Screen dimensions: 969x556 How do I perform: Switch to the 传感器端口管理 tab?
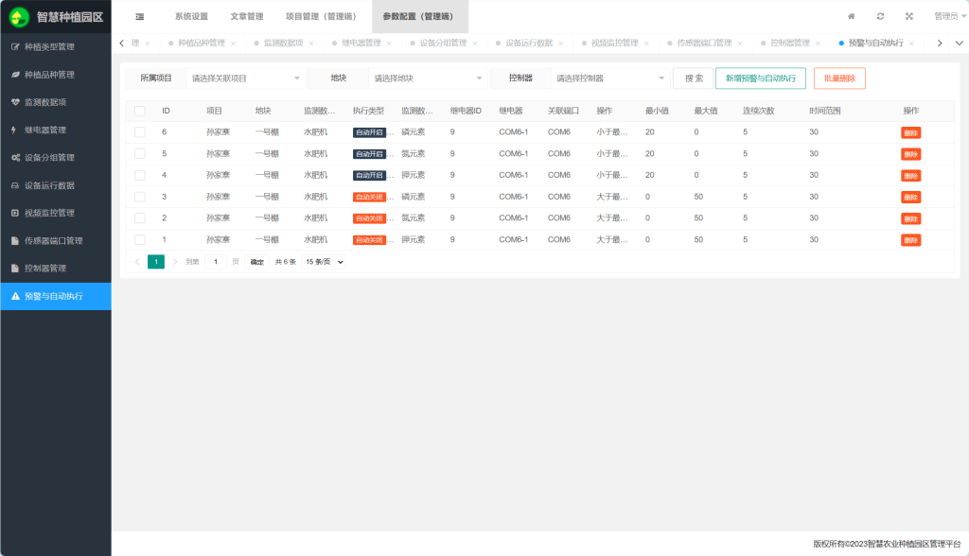click(704, 43)
